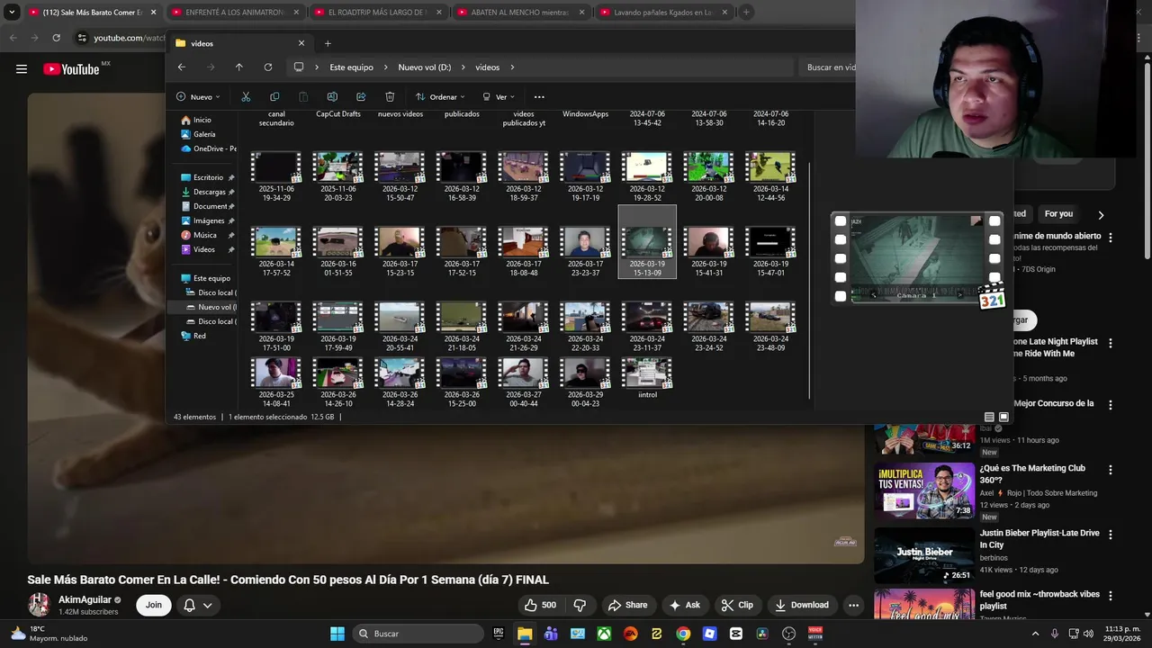Select Galería in Explorer sidebar
Image resolution: width=1152 pixels, height=648 pixels.
204,134
